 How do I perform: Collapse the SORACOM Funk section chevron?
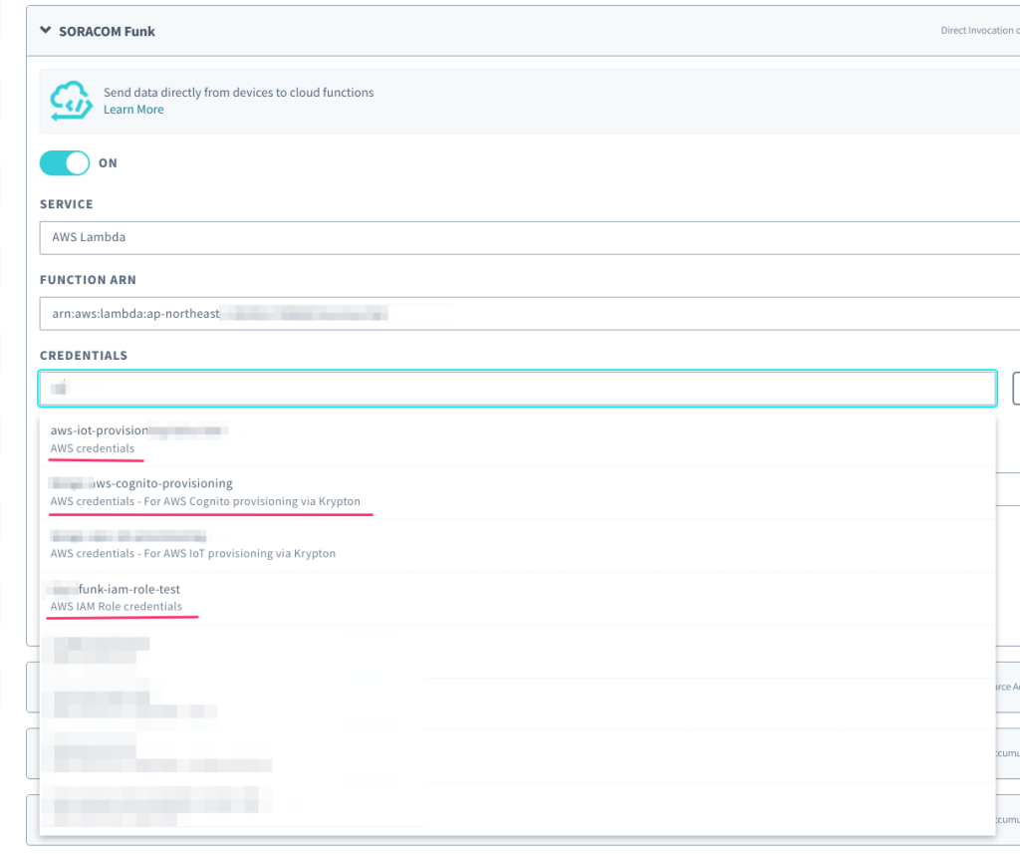click(x=45, y=31)
